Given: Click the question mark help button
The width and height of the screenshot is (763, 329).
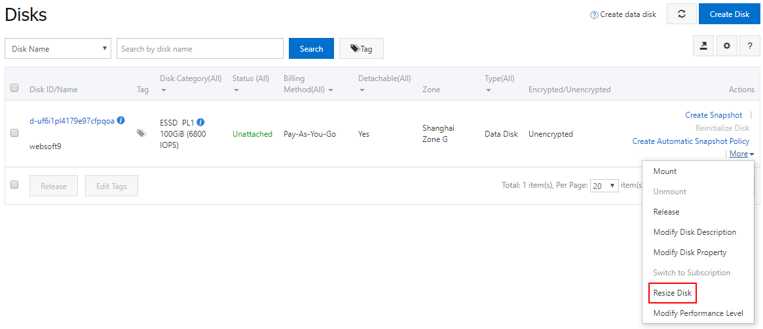Looking at the screenshot, I should coord(750,46).
